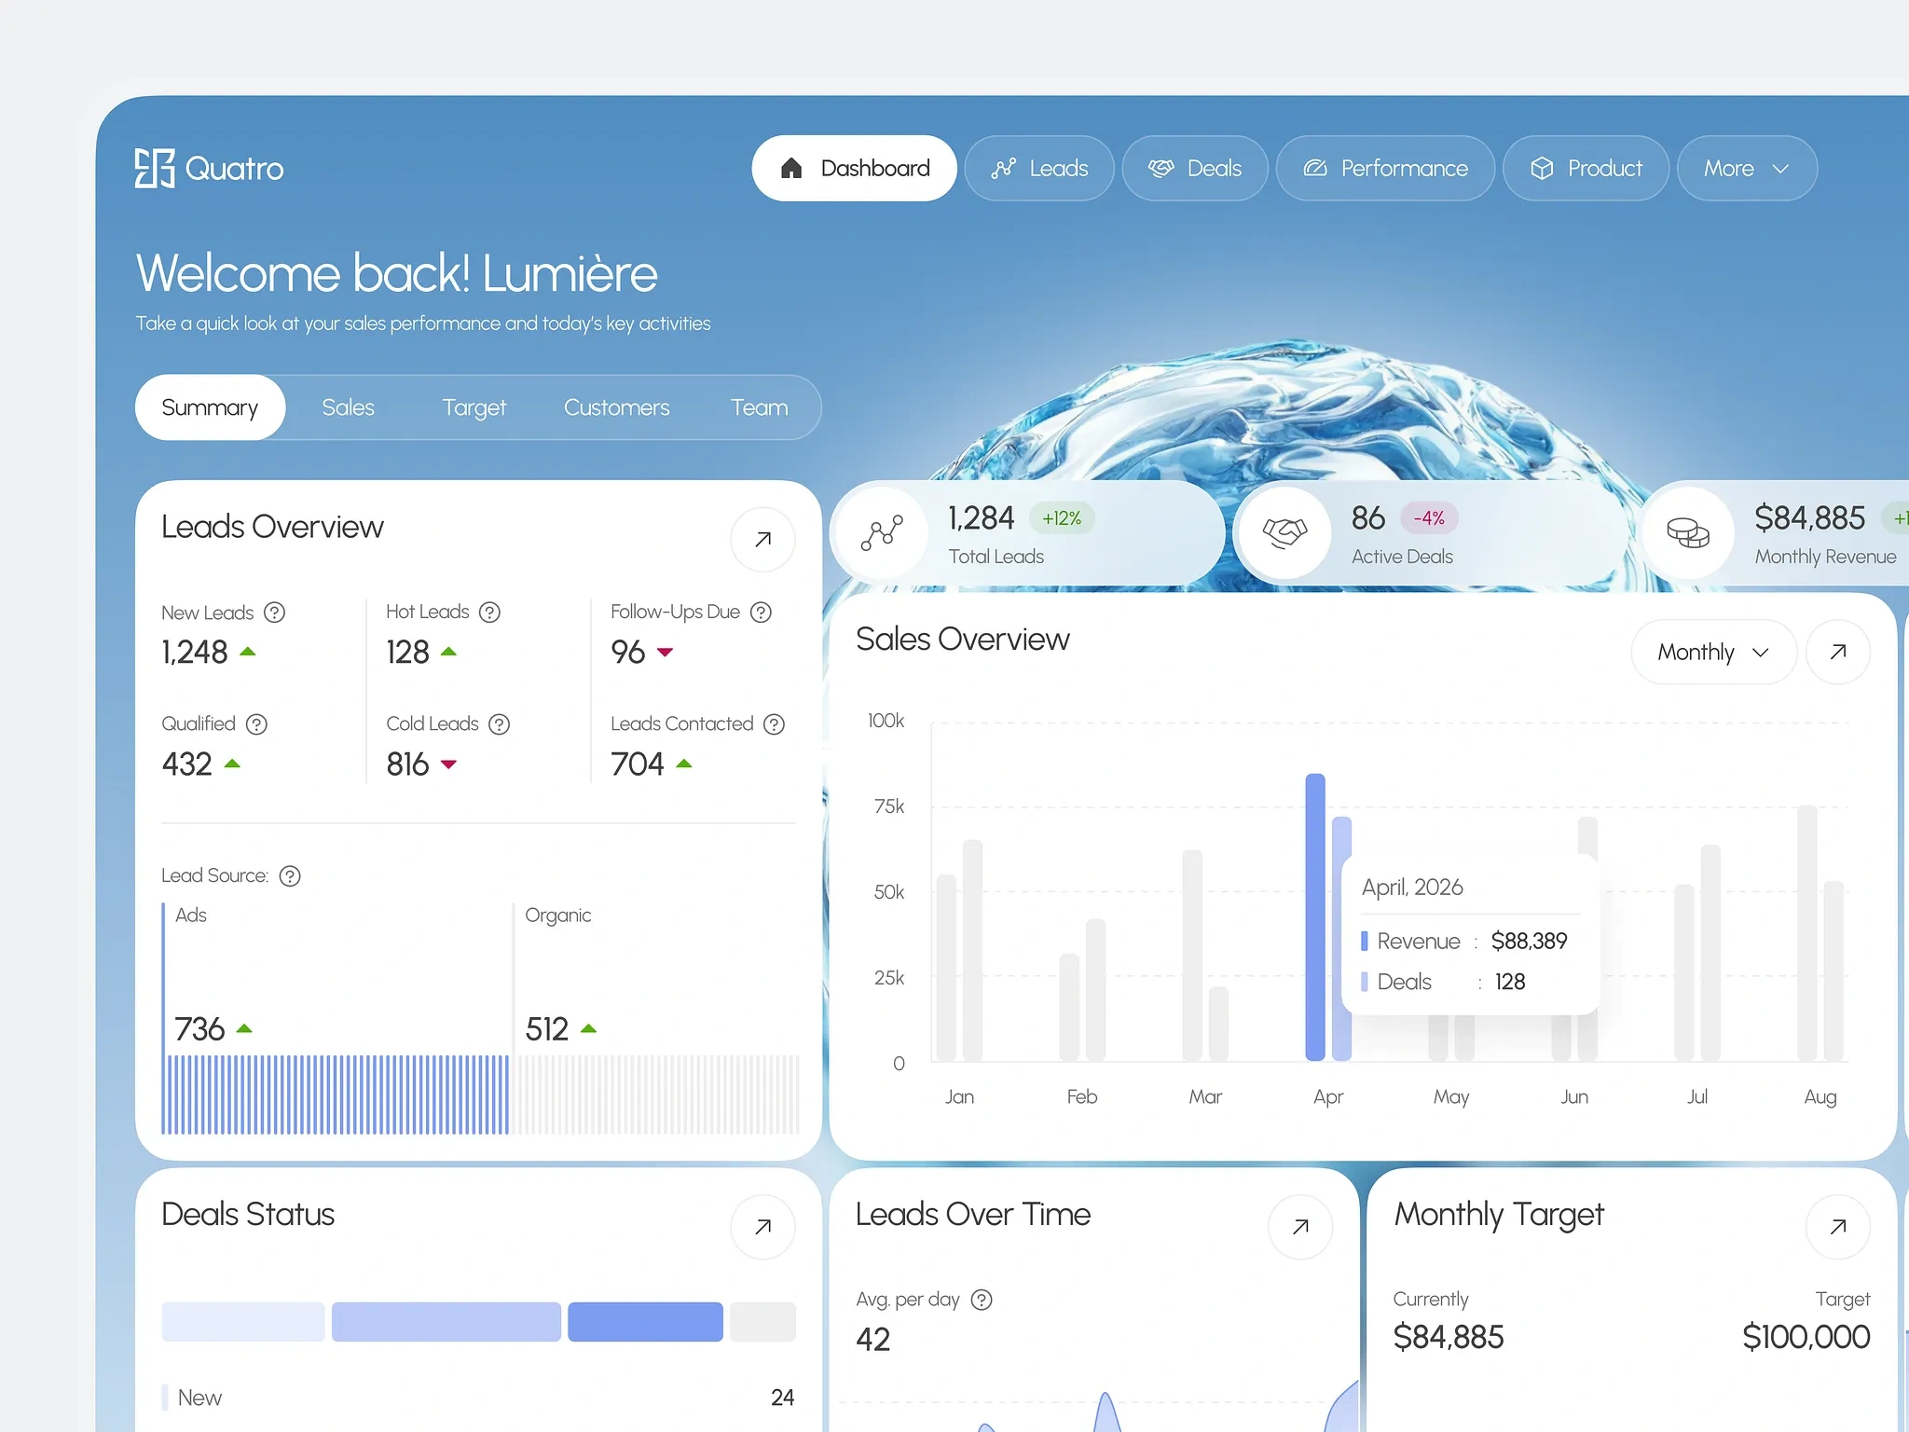Viewport: 1909px width, 1432px height.
Task: Click the Active Deals -4% badge
Action: tap(1429, 518)
